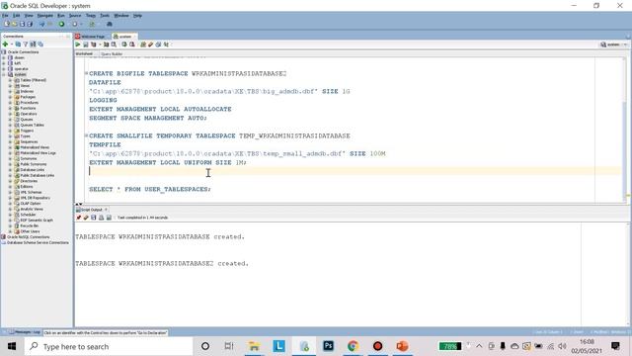Click the New file icon in main toolbar
Image resolution: width=632 pixels, height=356 pixels.
(7, 24)
